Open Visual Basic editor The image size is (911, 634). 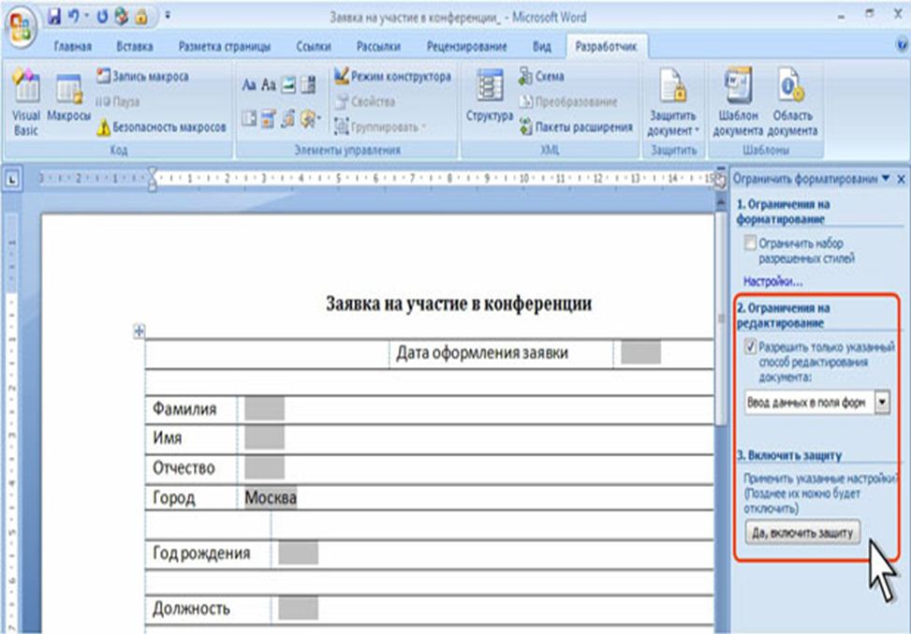pos(26,102)
